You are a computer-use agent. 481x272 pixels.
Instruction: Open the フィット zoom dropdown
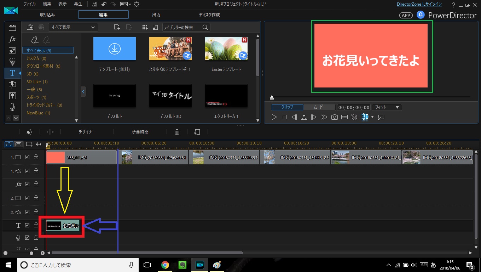387,107
